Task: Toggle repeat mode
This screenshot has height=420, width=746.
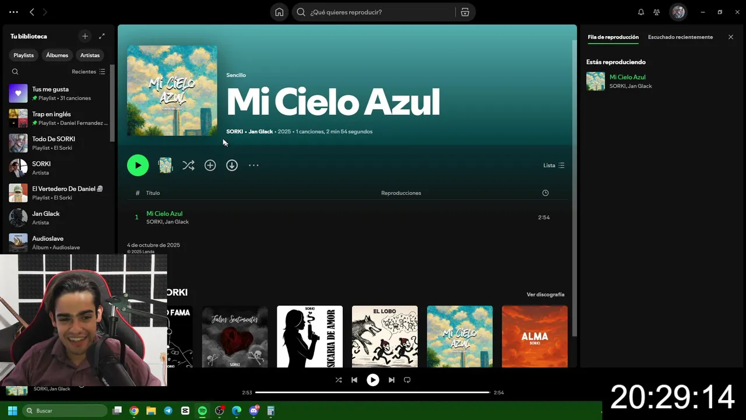Action: (407, 380)
